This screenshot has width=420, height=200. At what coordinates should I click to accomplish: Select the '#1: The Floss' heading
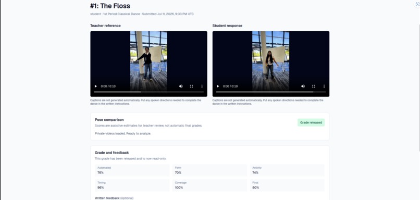point(110,6)
